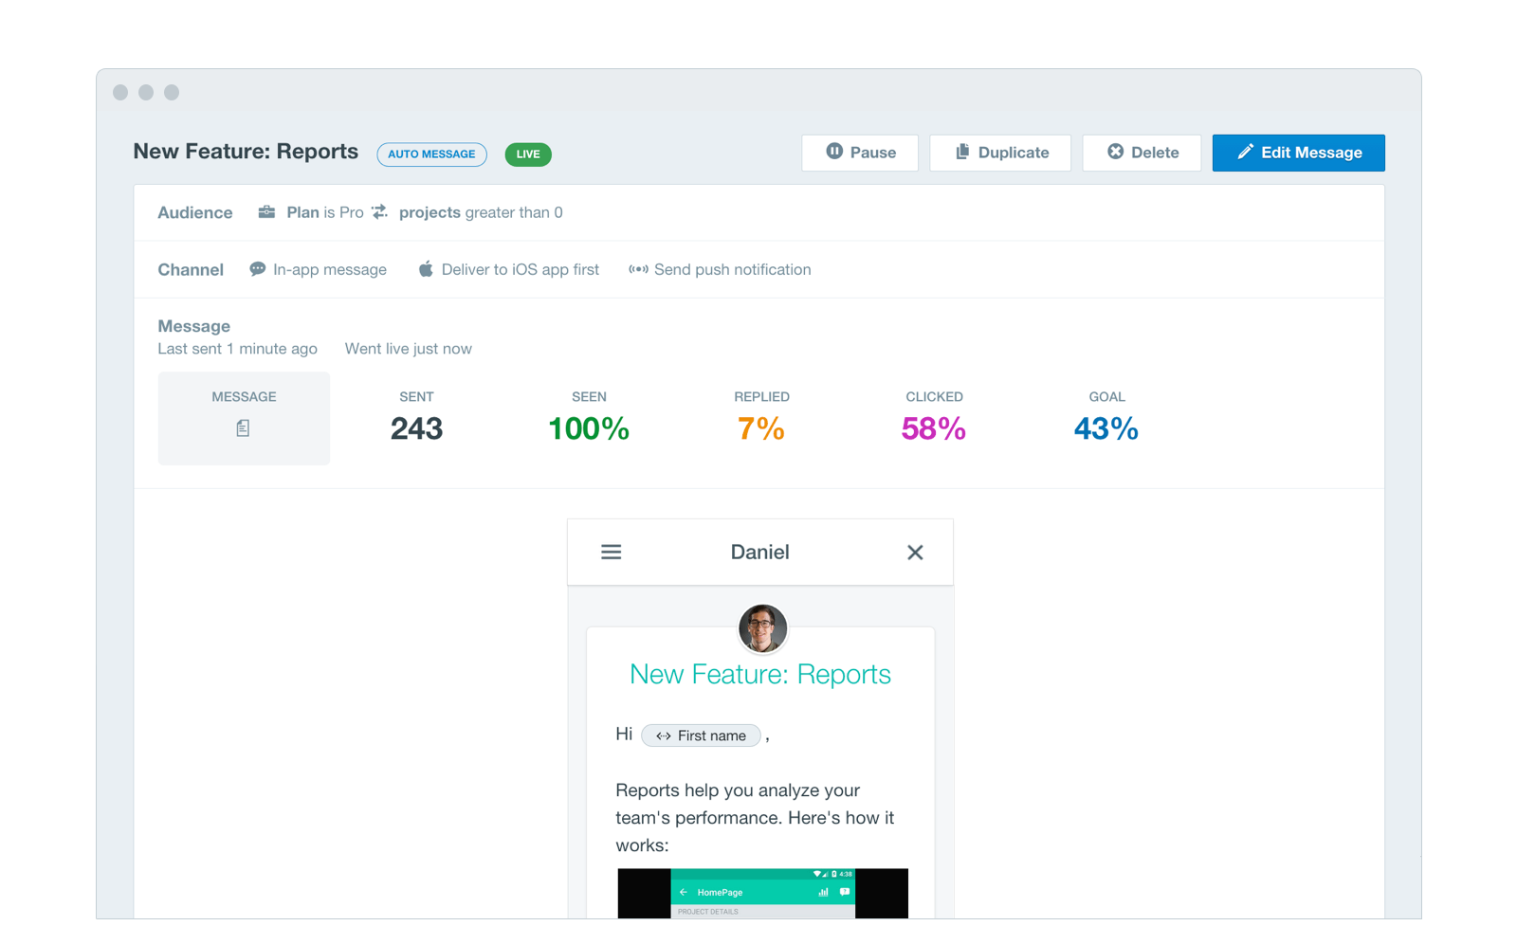This screenshot has height=944, width=1517.
Task: Click the 'Plan is Pro' audience filter
Action: tap(325, 212)
